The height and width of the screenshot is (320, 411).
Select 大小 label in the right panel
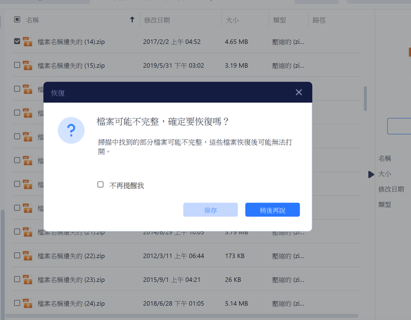(x=385, y=174)
